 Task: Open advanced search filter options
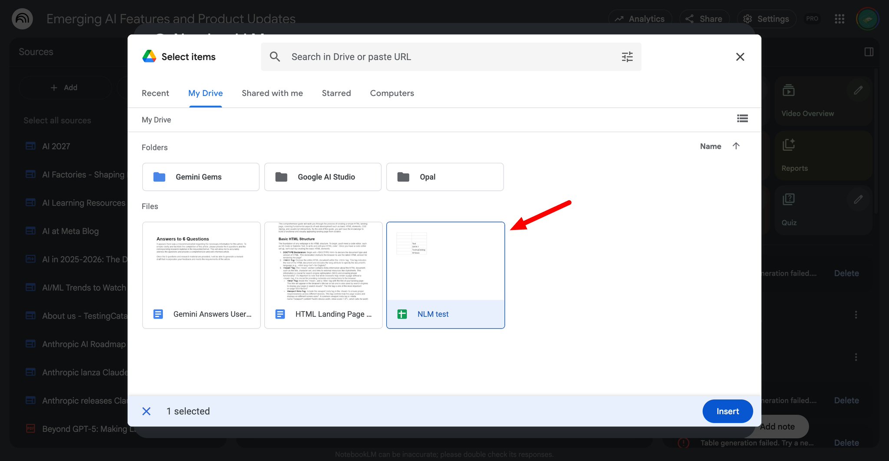coord(627,57)
